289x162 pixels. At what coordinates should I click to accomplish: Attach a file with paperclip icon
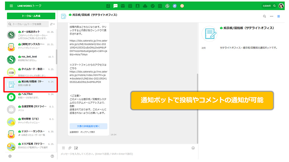click(x=70, y=148)
